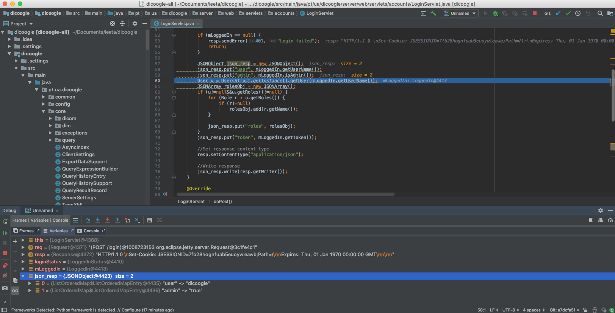Switch to debugger Variables tab

[58, 231]
